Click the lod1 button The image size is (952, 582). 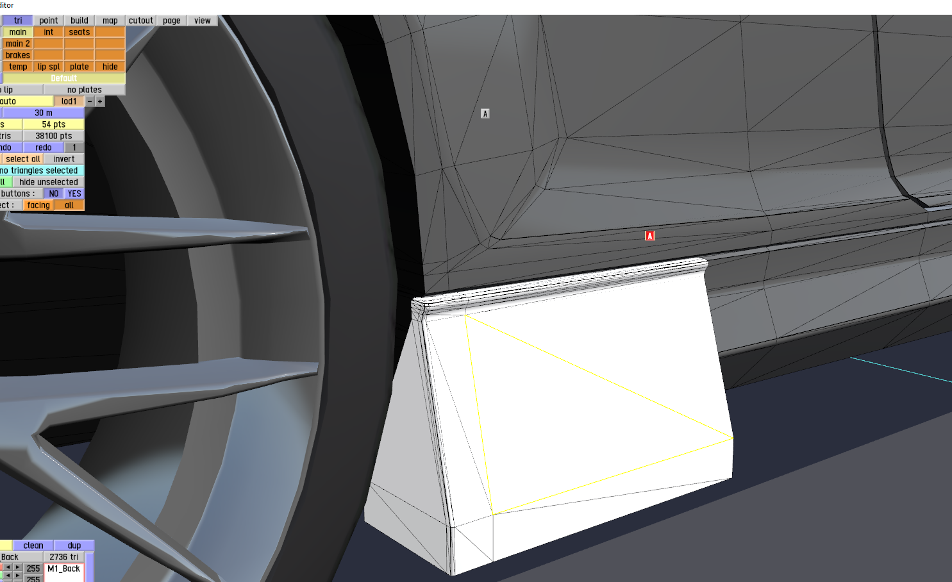pos(69,101)
